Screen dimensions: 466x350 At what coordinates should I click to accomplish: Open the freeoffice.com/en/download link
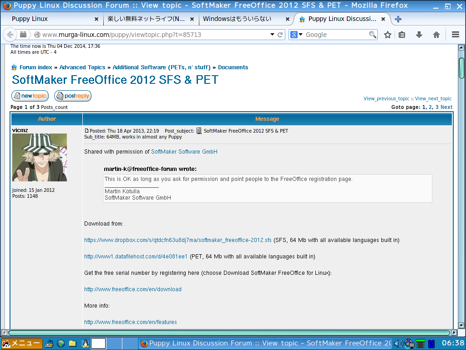click(133, 289)
